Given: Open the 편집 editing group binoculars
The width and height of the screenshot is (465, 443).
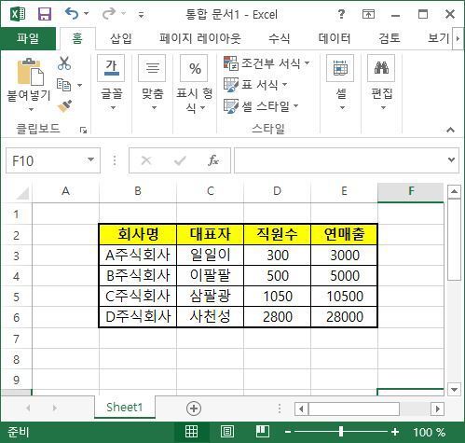Looking at the screenshot, I should pyautogui.click(x=381, y=83).
